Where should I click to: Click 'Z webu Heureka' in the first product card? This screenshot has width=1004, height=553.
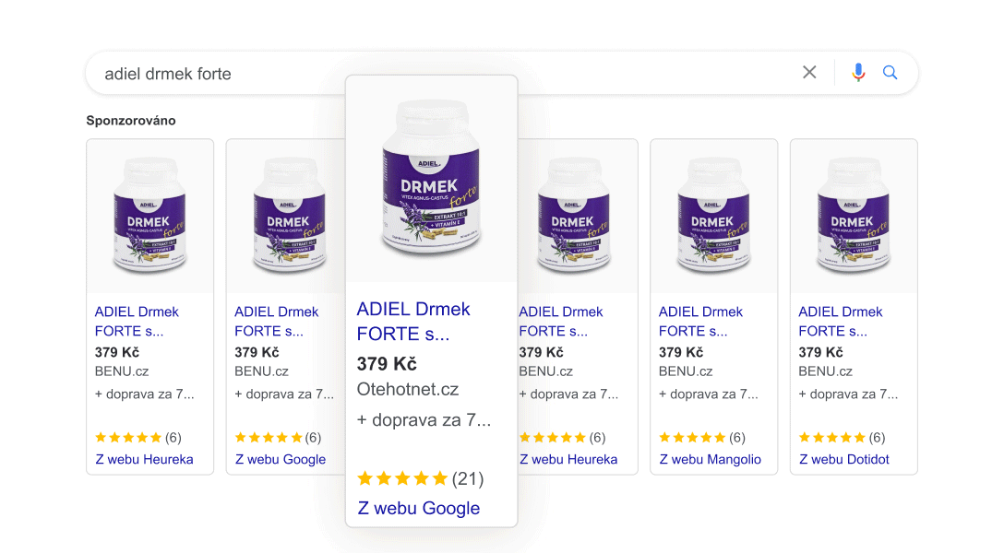tap(144, 459)
